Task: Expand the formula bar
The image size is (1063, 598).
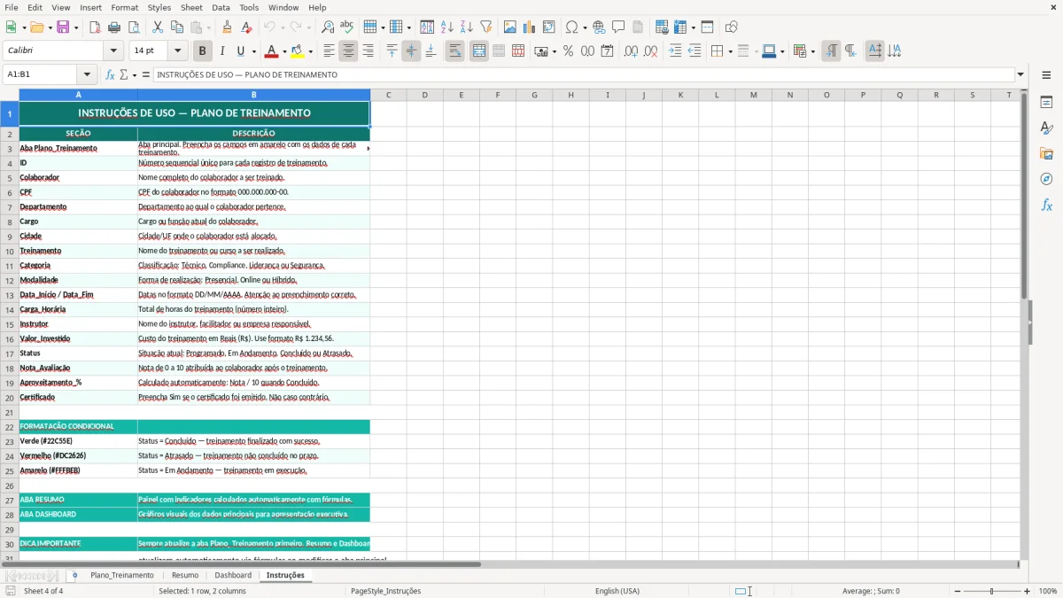Action: (1020, 74)
